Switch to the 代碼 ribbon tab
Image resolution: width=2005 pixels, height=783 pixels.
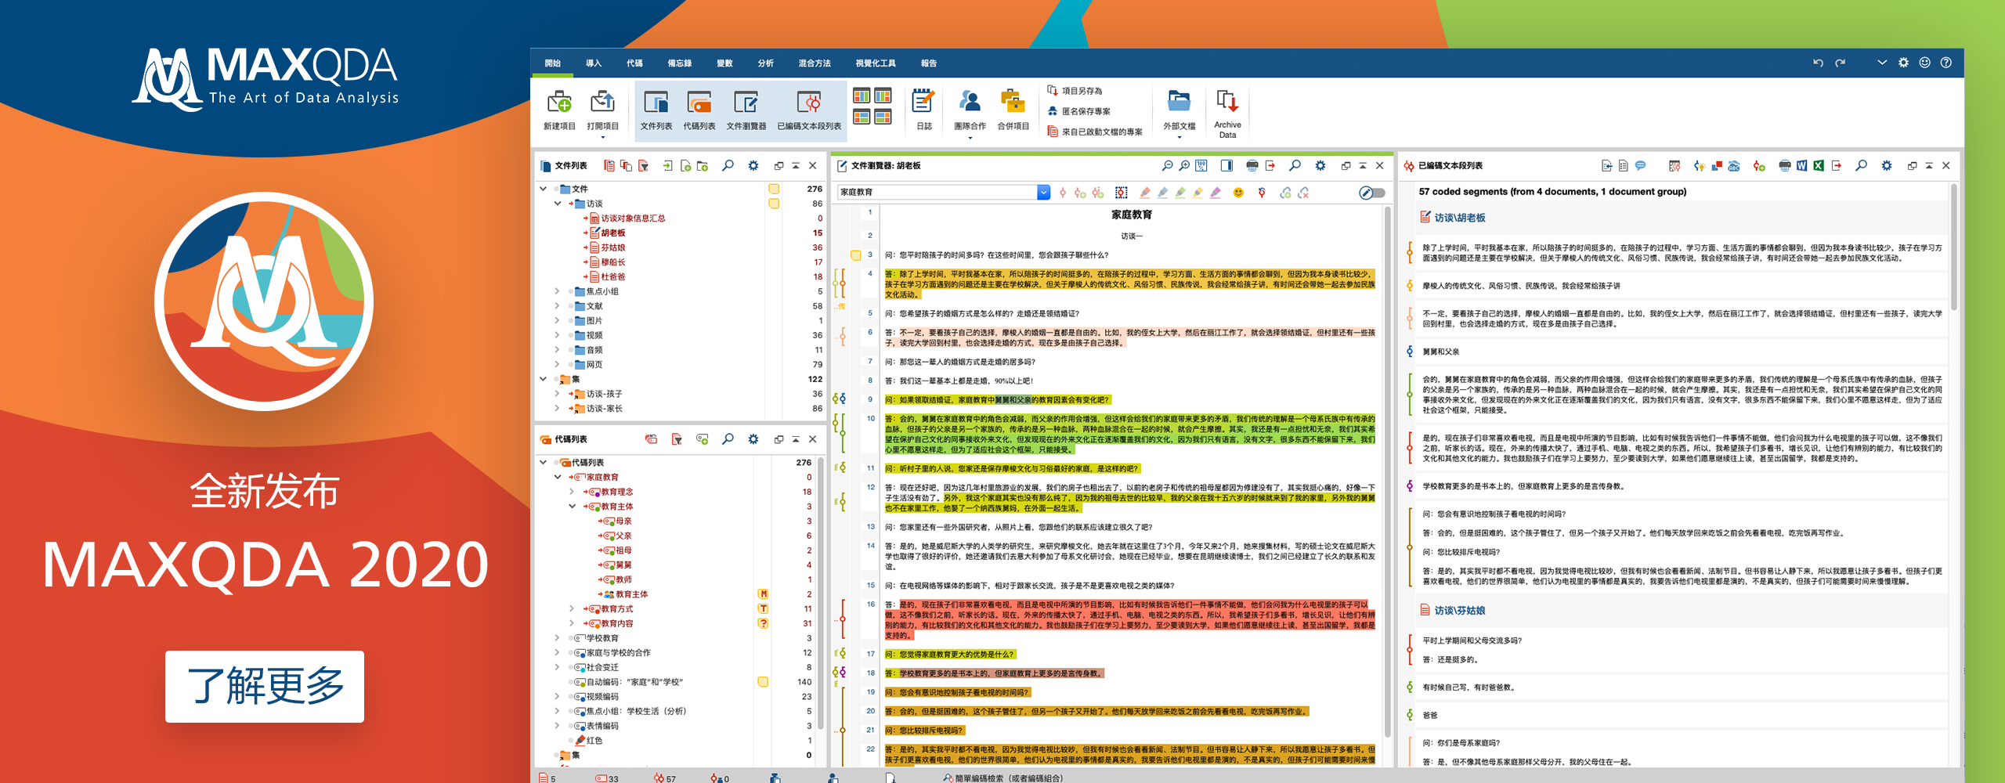(x=634, y=63)
